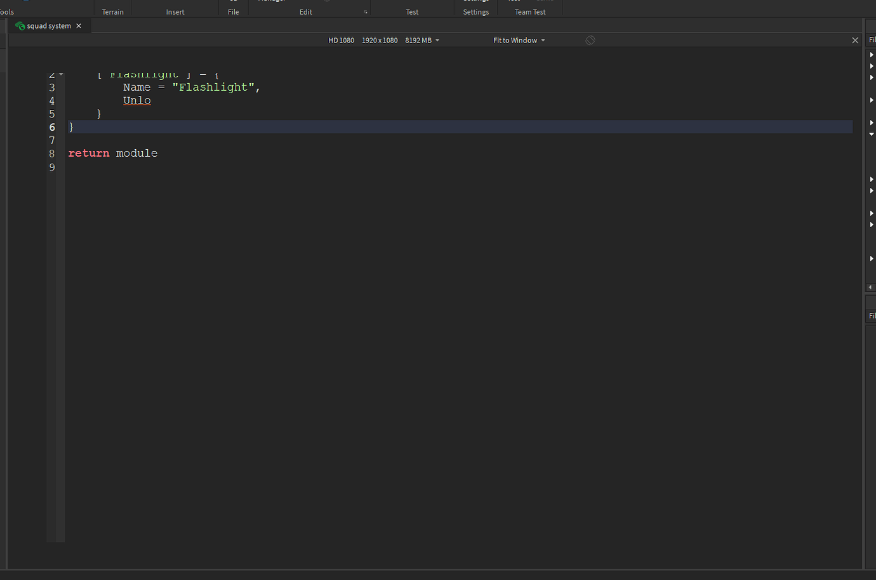This screenshot has width=876, height=580.
Task: Click the scroll-left arrow in Explorer panel
Action: (870, 287)
